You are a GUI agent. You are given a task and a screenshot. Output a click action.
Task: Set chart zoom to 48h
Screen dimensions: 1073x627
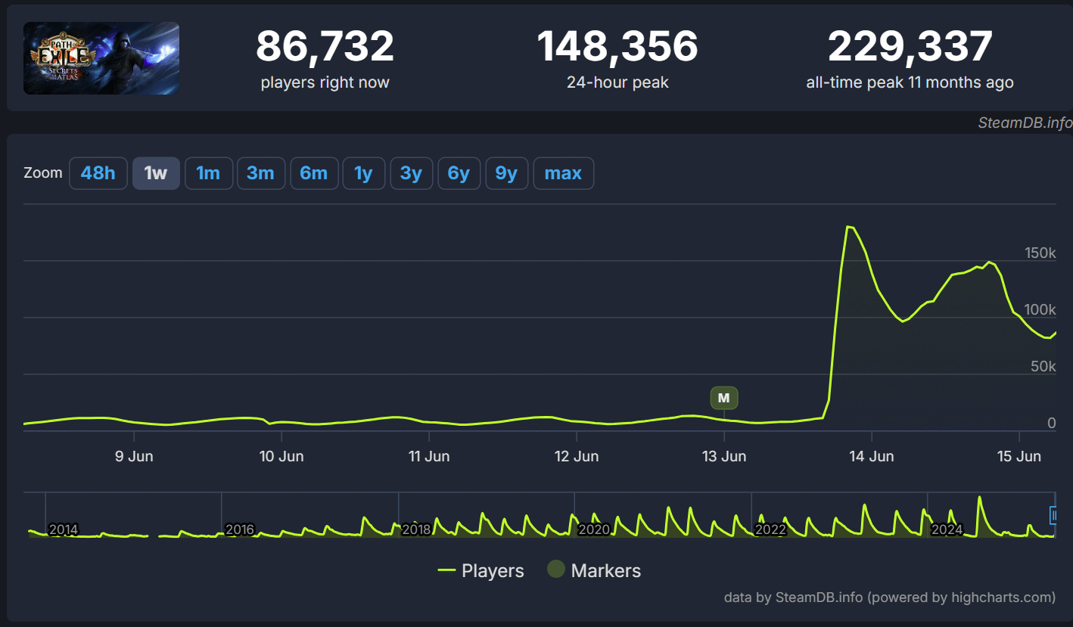[x=98, y=173]
